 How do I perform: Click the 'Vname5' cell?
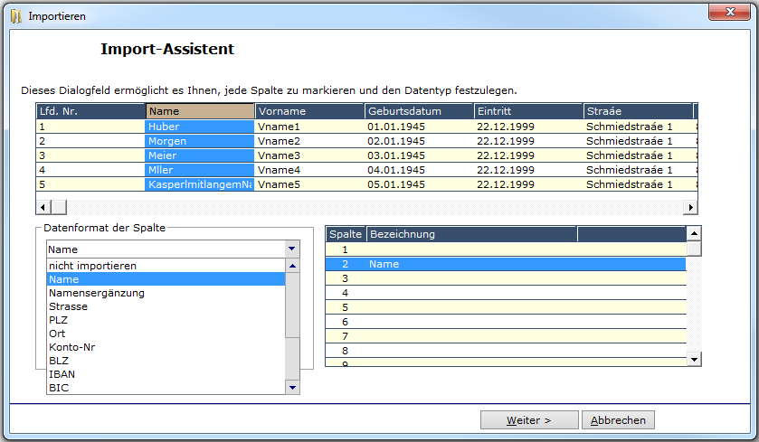tap(309, 184)
